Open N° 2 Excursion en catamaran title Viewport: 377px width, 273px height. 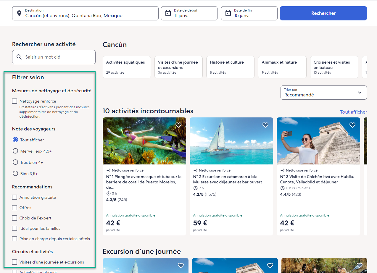click(x=228, y=179)
